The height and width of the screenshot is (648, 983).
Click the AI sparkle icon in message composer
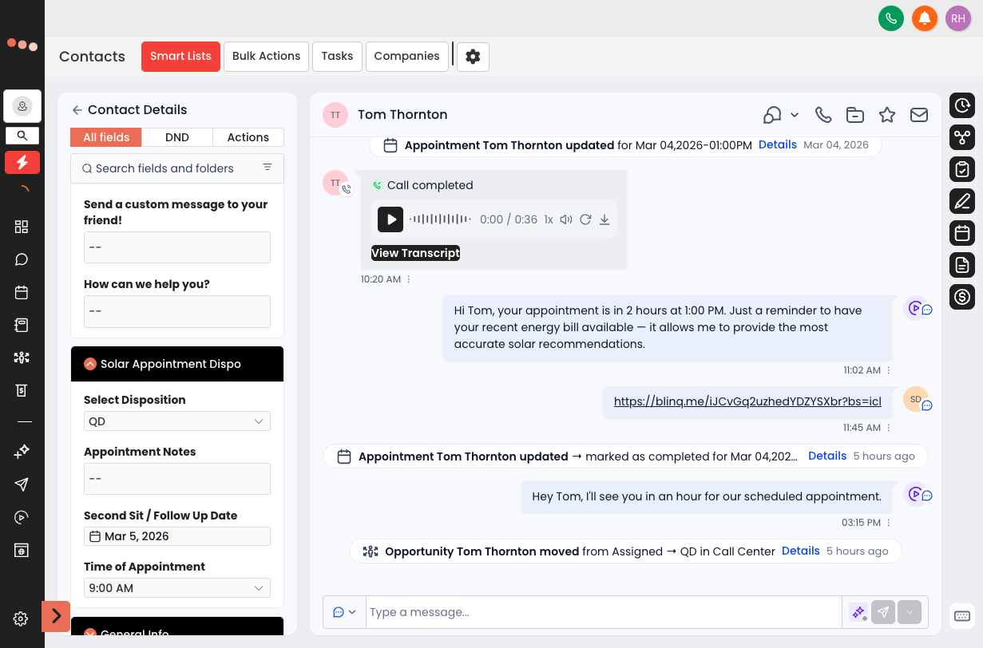(858, 612)
